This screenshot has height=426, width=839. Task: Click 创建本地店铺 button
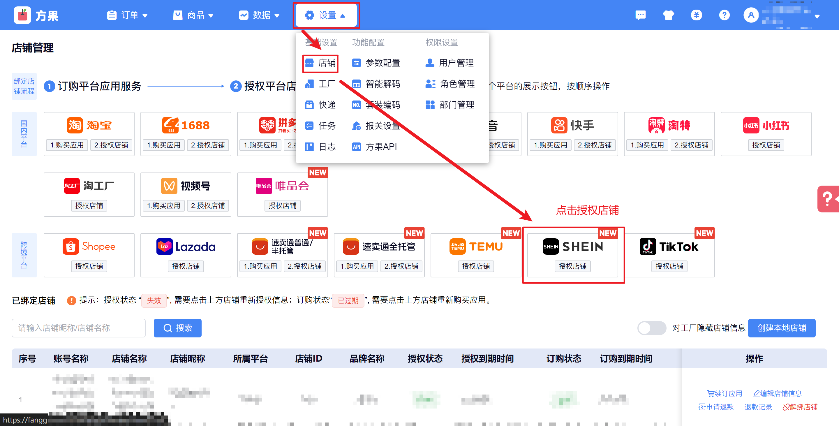[781, 328]
